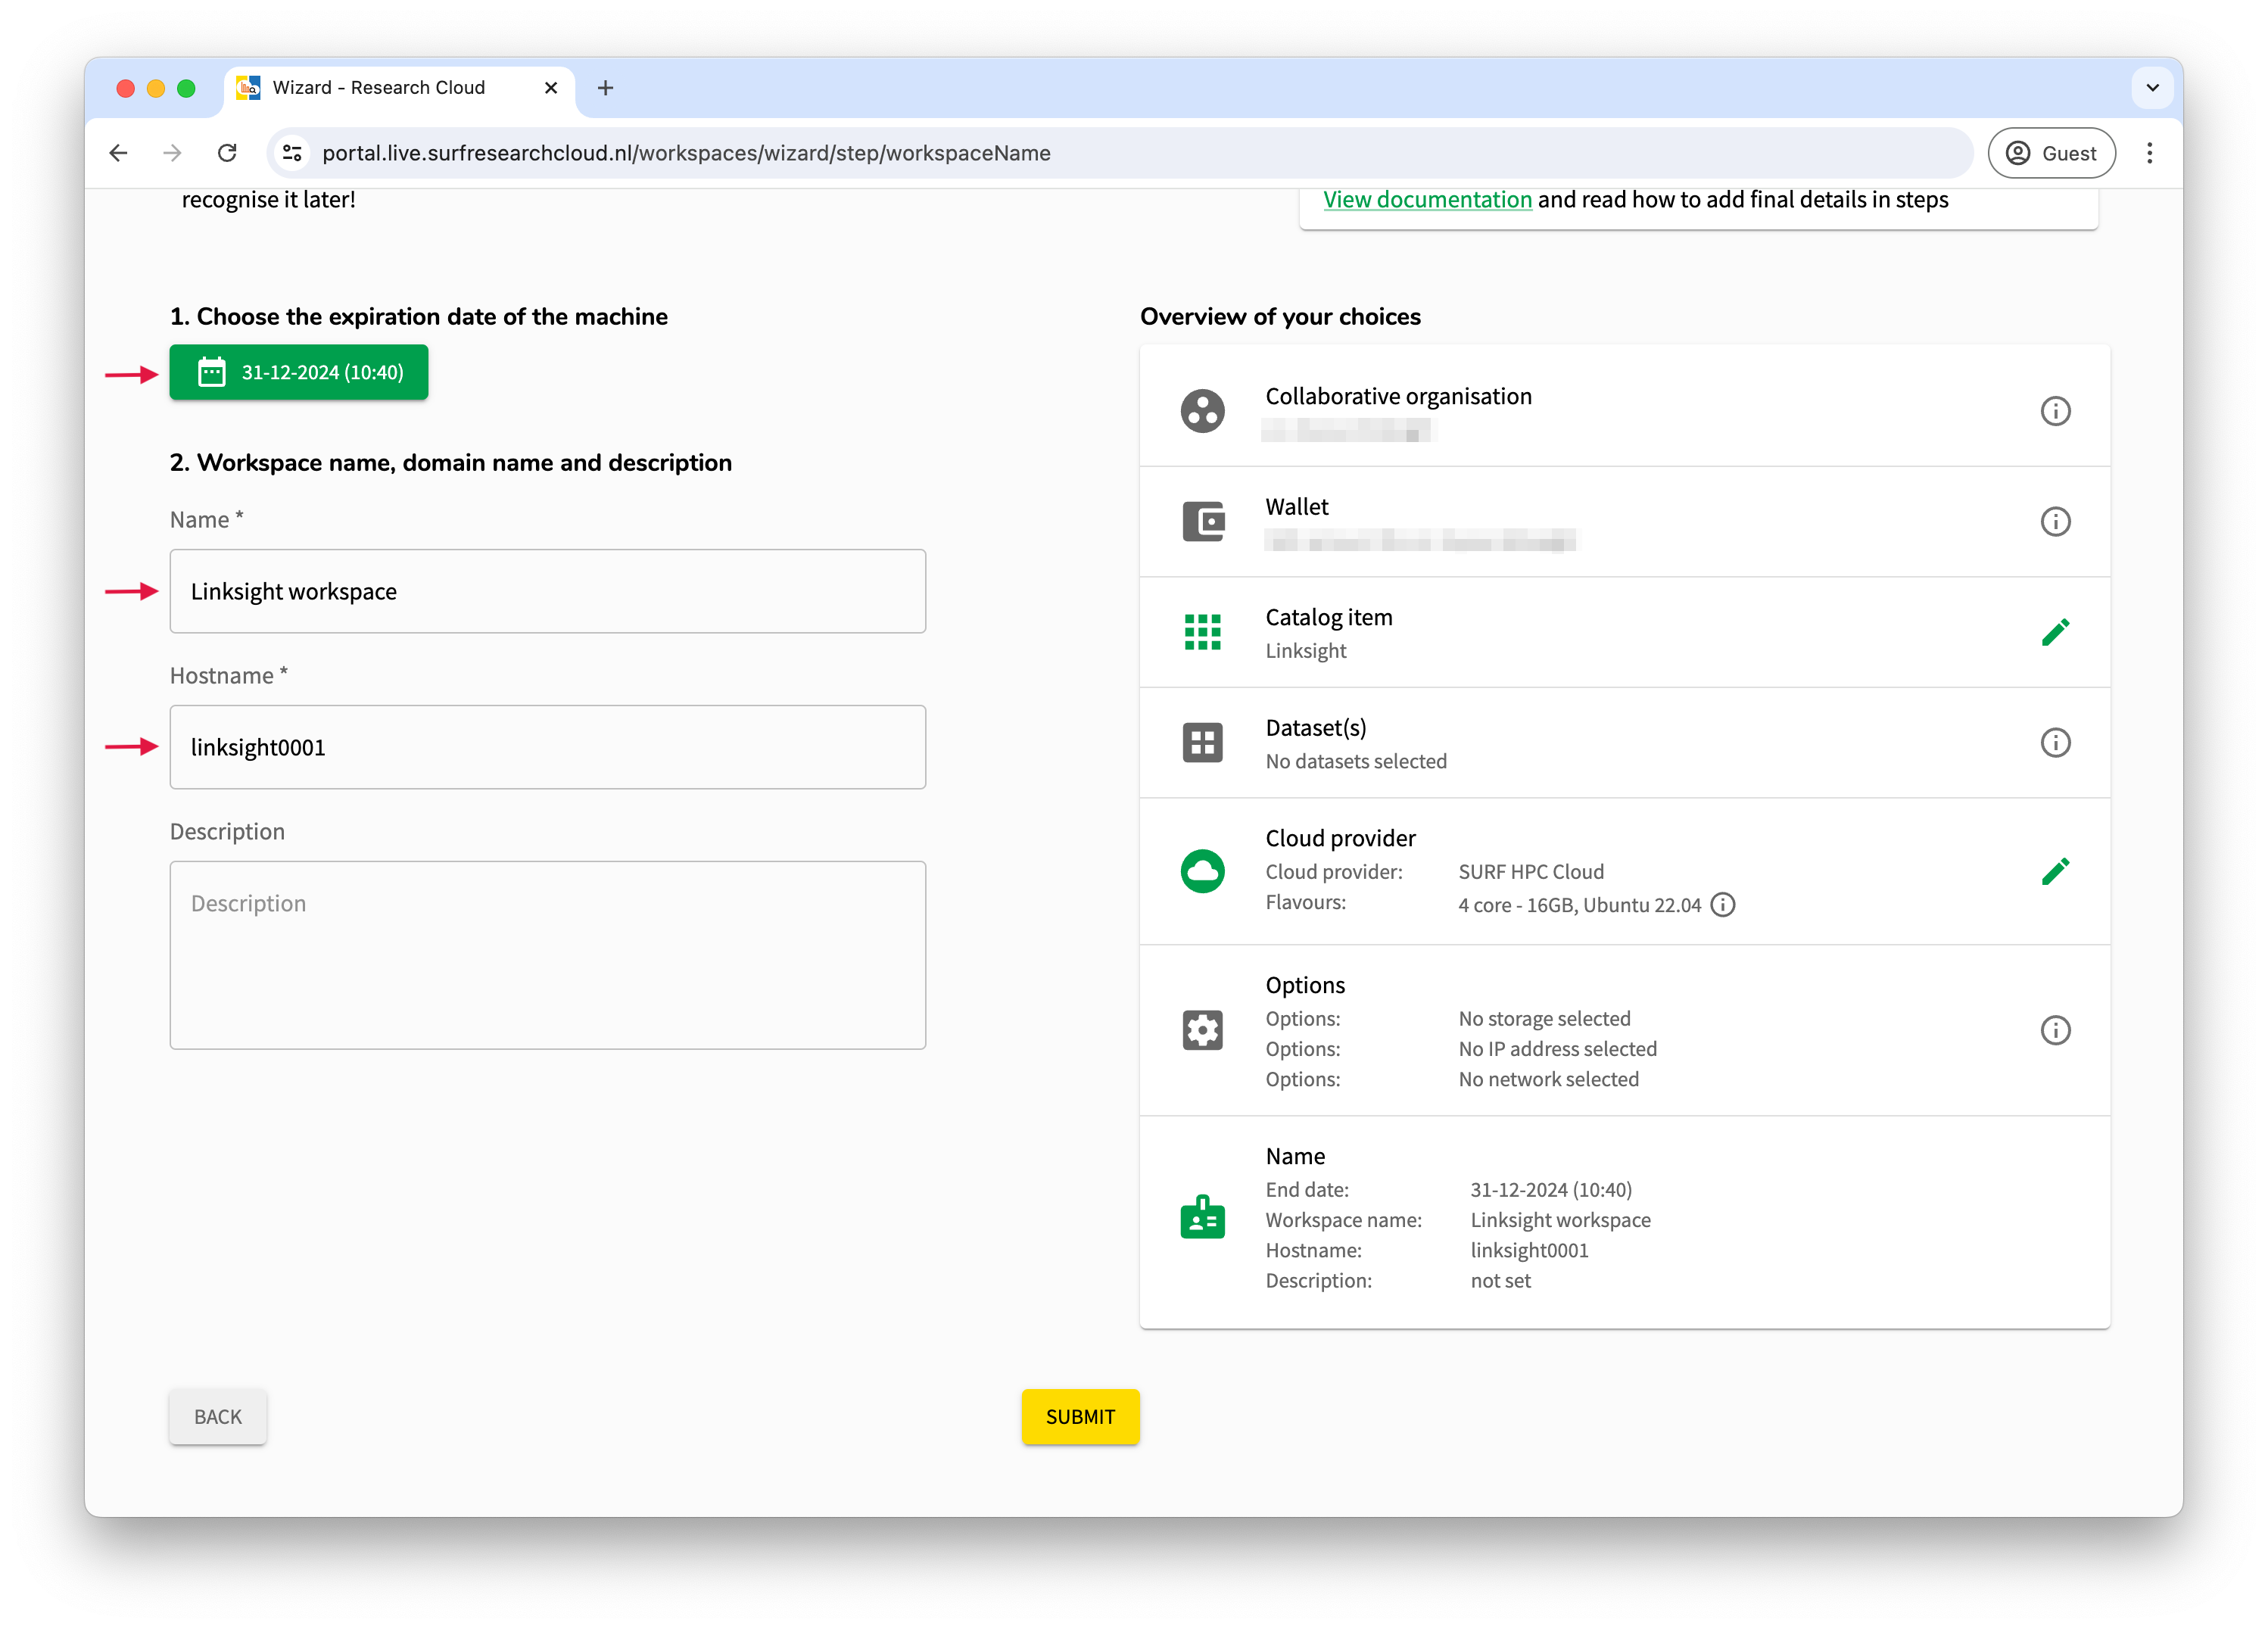Select the Hostname input field
Screen dimensions: 2268x1629
point(546,746)
